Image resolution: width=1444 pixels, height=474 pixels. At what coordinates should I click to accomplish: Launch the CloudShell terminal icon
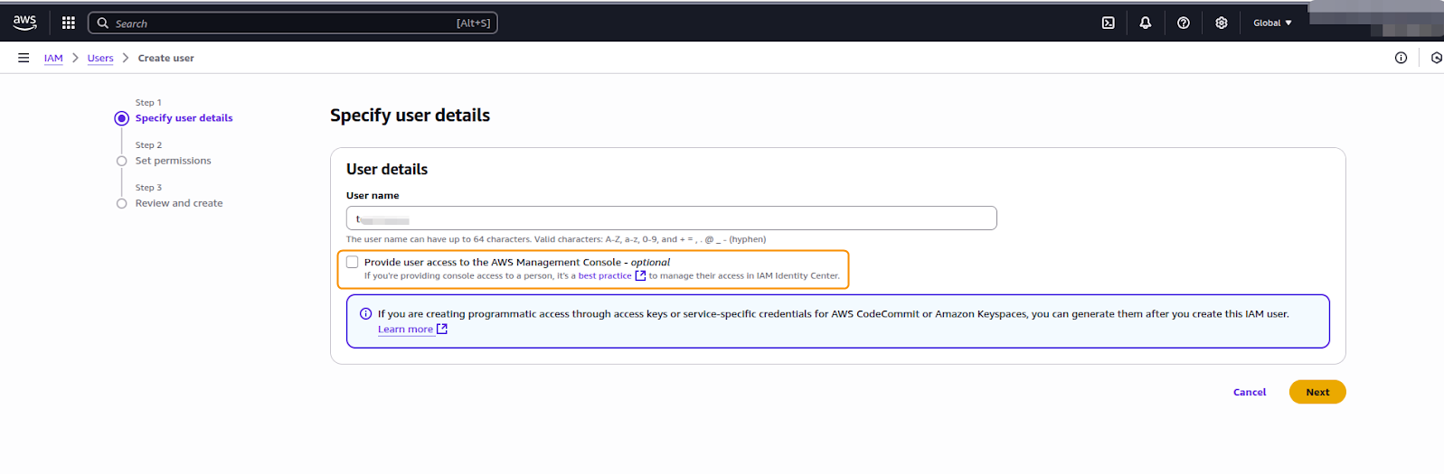tap(1108, 23)
